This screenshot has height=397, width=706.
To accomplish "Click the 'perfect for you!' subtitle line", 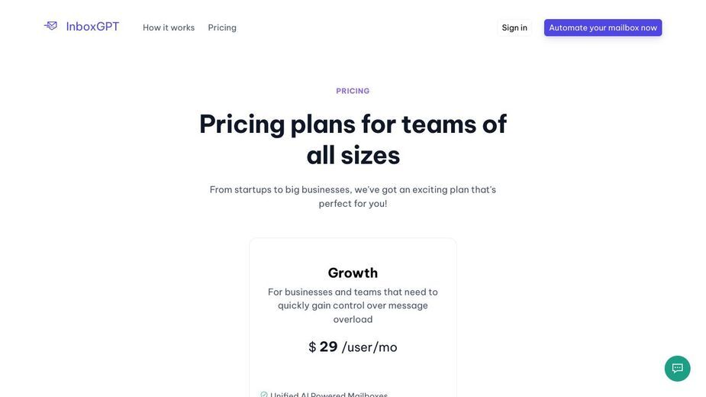I will (x=353, y=204).
